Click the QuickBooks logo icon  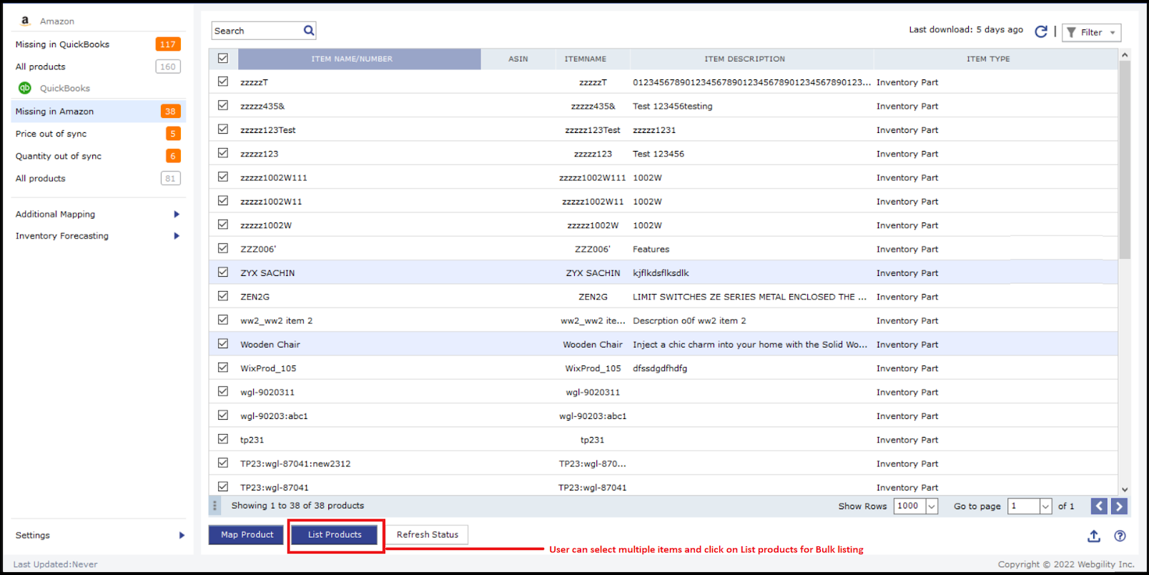pyautogui.click(x=25, y=88)
